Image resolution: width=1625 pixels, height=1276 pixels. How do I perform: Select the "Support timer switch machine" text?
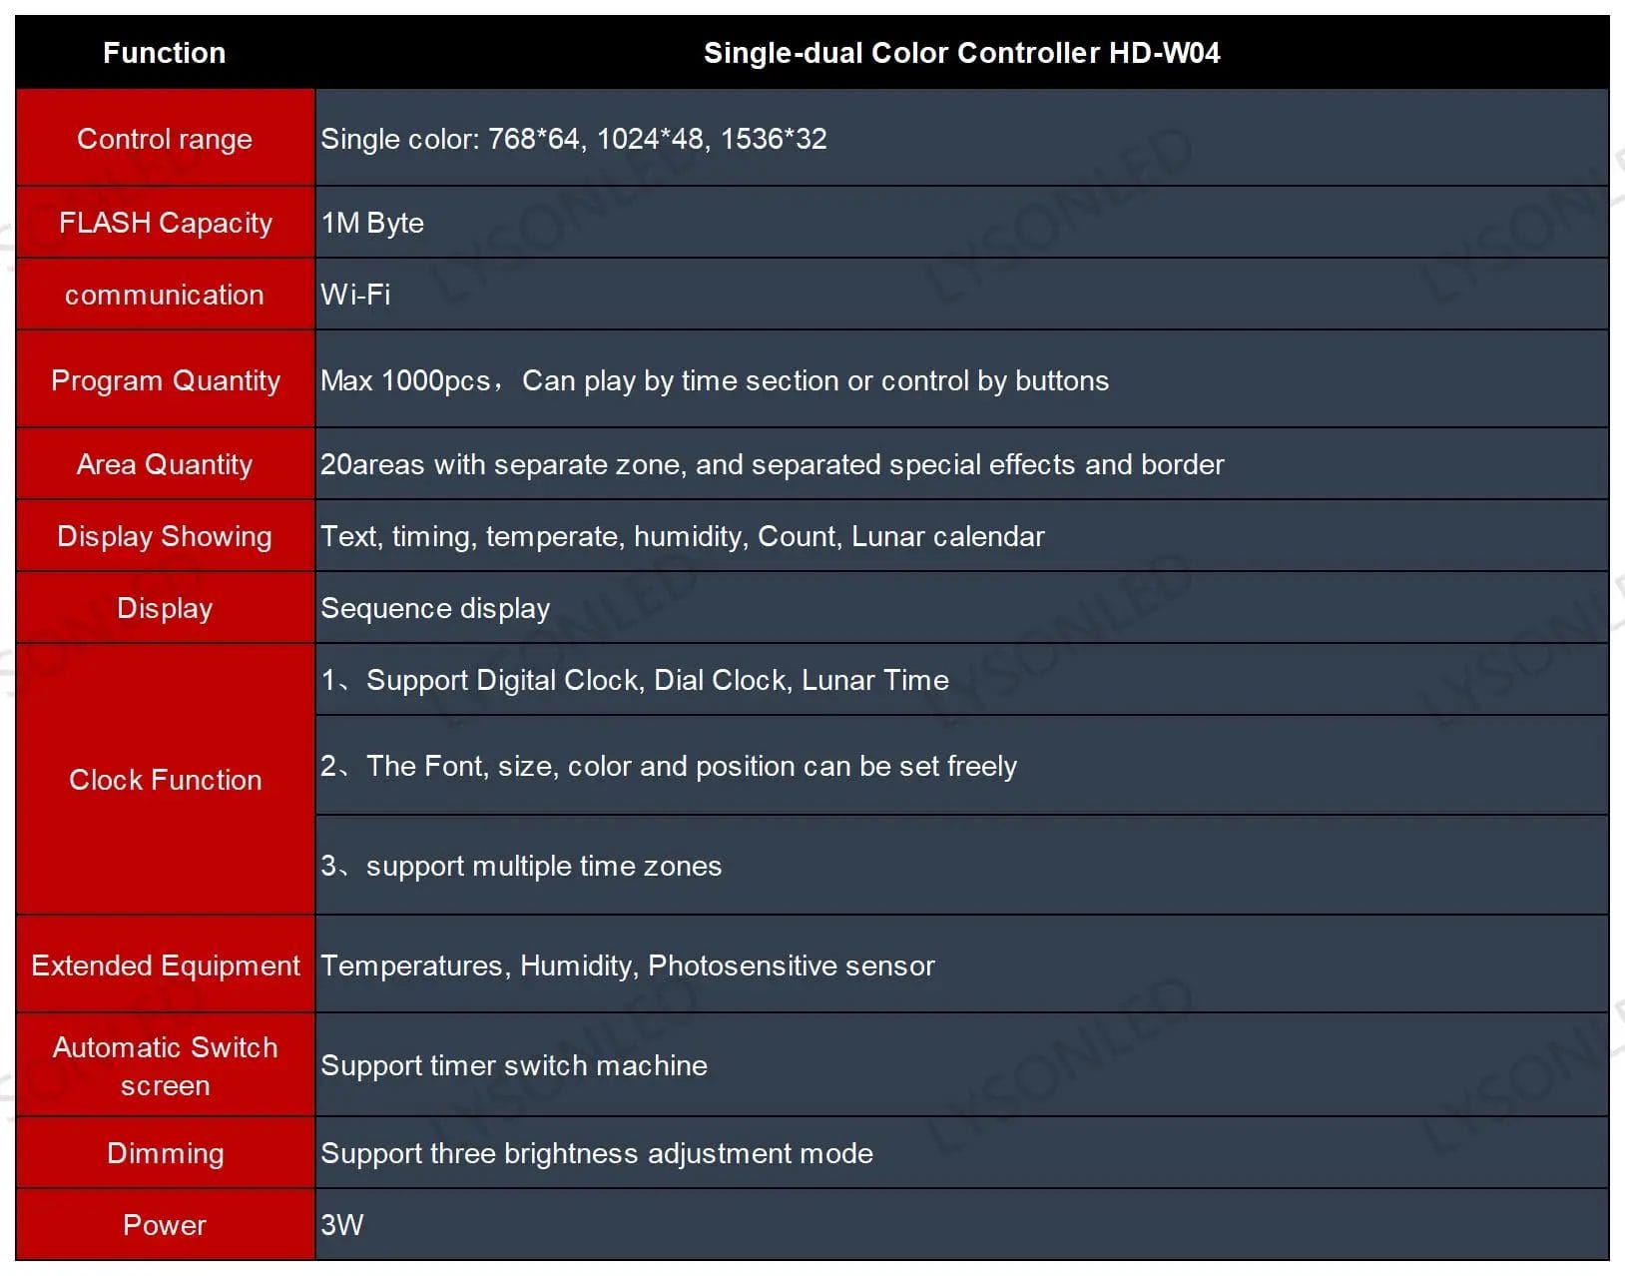513,1065
